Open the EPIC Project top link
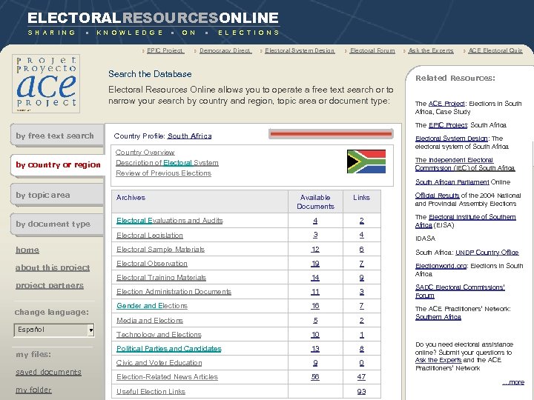 click(165, 50)
